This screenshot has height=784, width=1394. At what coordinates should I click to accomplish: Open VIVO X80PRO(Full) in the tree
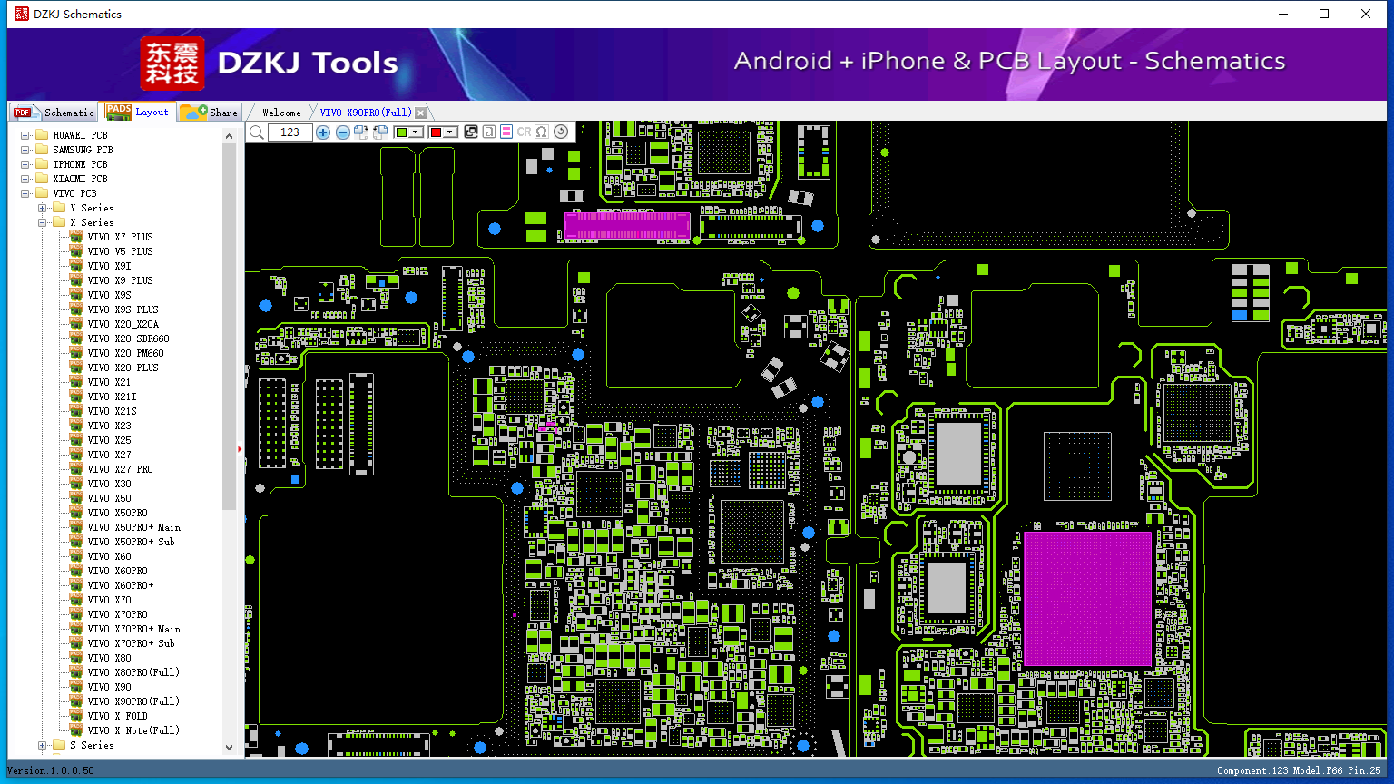[133, 672]
